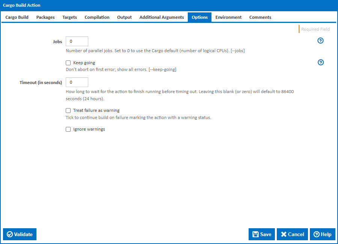
Task: Enable the Keep going checkbox
Action: [x=68, y=63]
